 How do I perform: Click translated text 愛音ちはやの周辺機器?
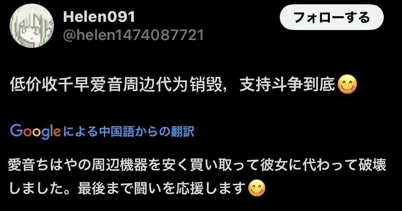(78, 165)
